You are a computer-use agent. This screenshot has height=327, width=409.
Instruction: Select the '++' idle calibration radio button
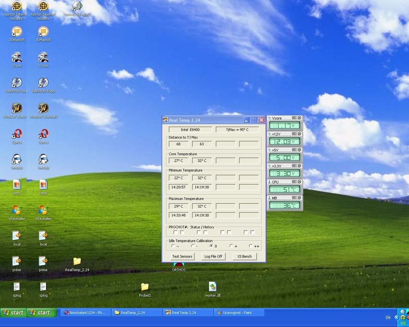251,246
